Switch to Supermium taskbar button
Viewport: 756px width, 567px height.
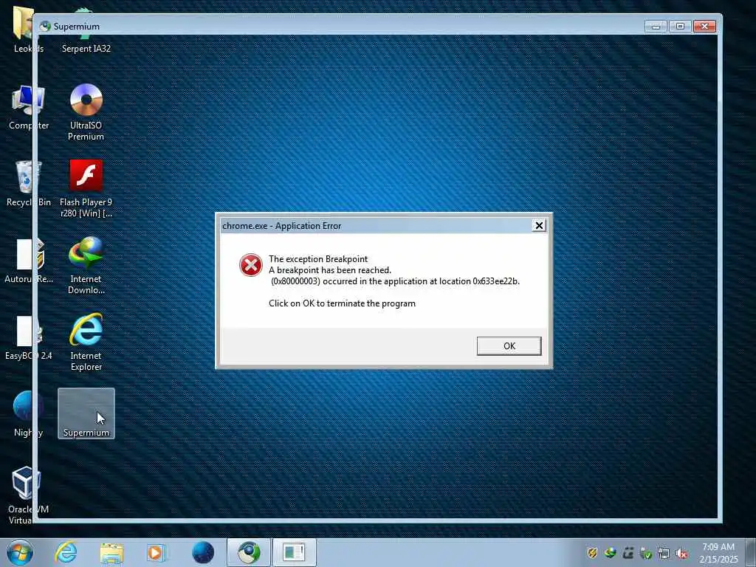point(249,552)
